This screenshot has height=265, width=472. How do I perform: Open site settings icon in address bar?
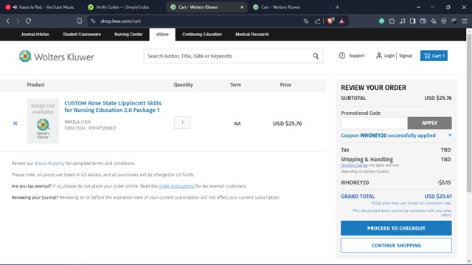[x=93, y=21]
